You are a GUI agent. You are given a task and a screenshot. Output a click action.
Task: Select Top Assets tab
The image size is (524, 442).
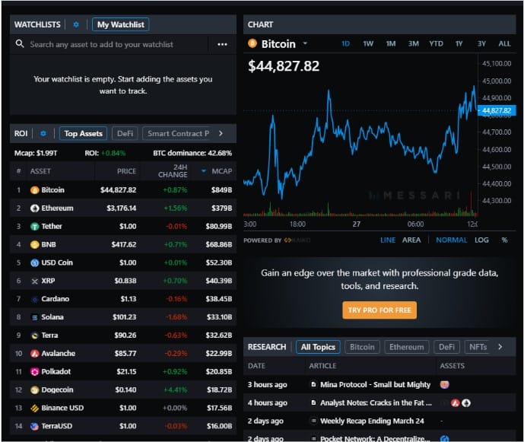(83, 133)
